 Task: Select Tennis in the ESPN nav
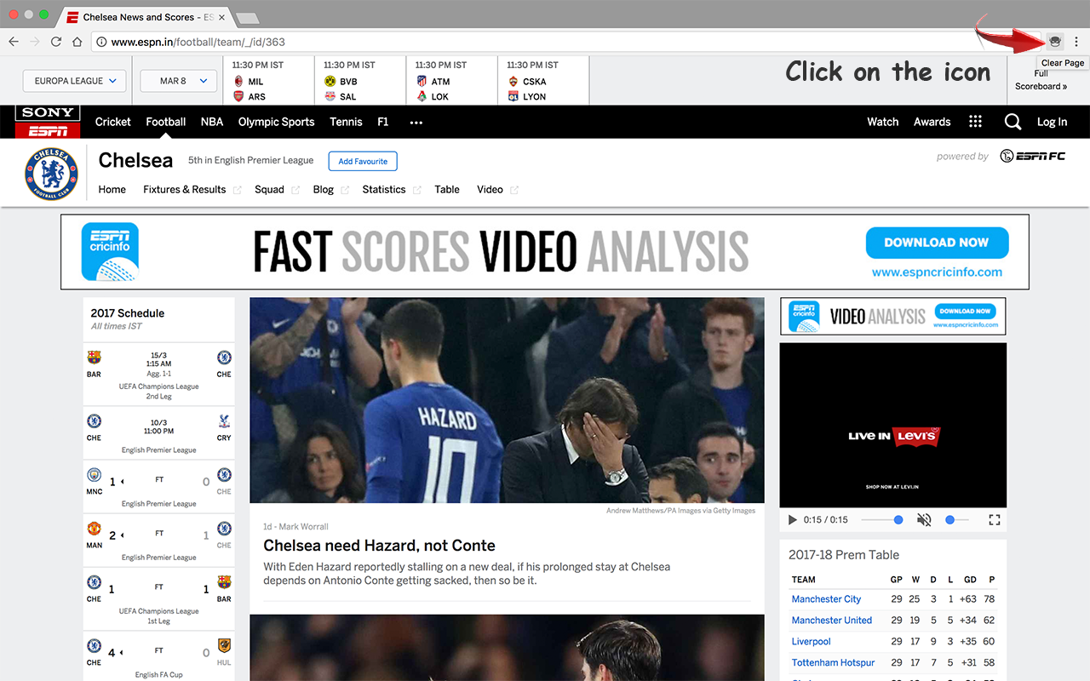(x=346, y=122)
